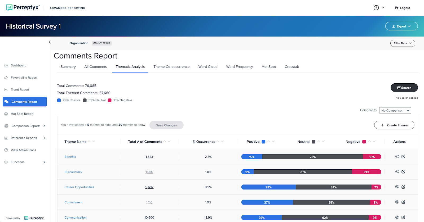This screenshot has height=222, width=424.
Task: Click the dark Neutral legend swatch
Action: click(85, 100)
